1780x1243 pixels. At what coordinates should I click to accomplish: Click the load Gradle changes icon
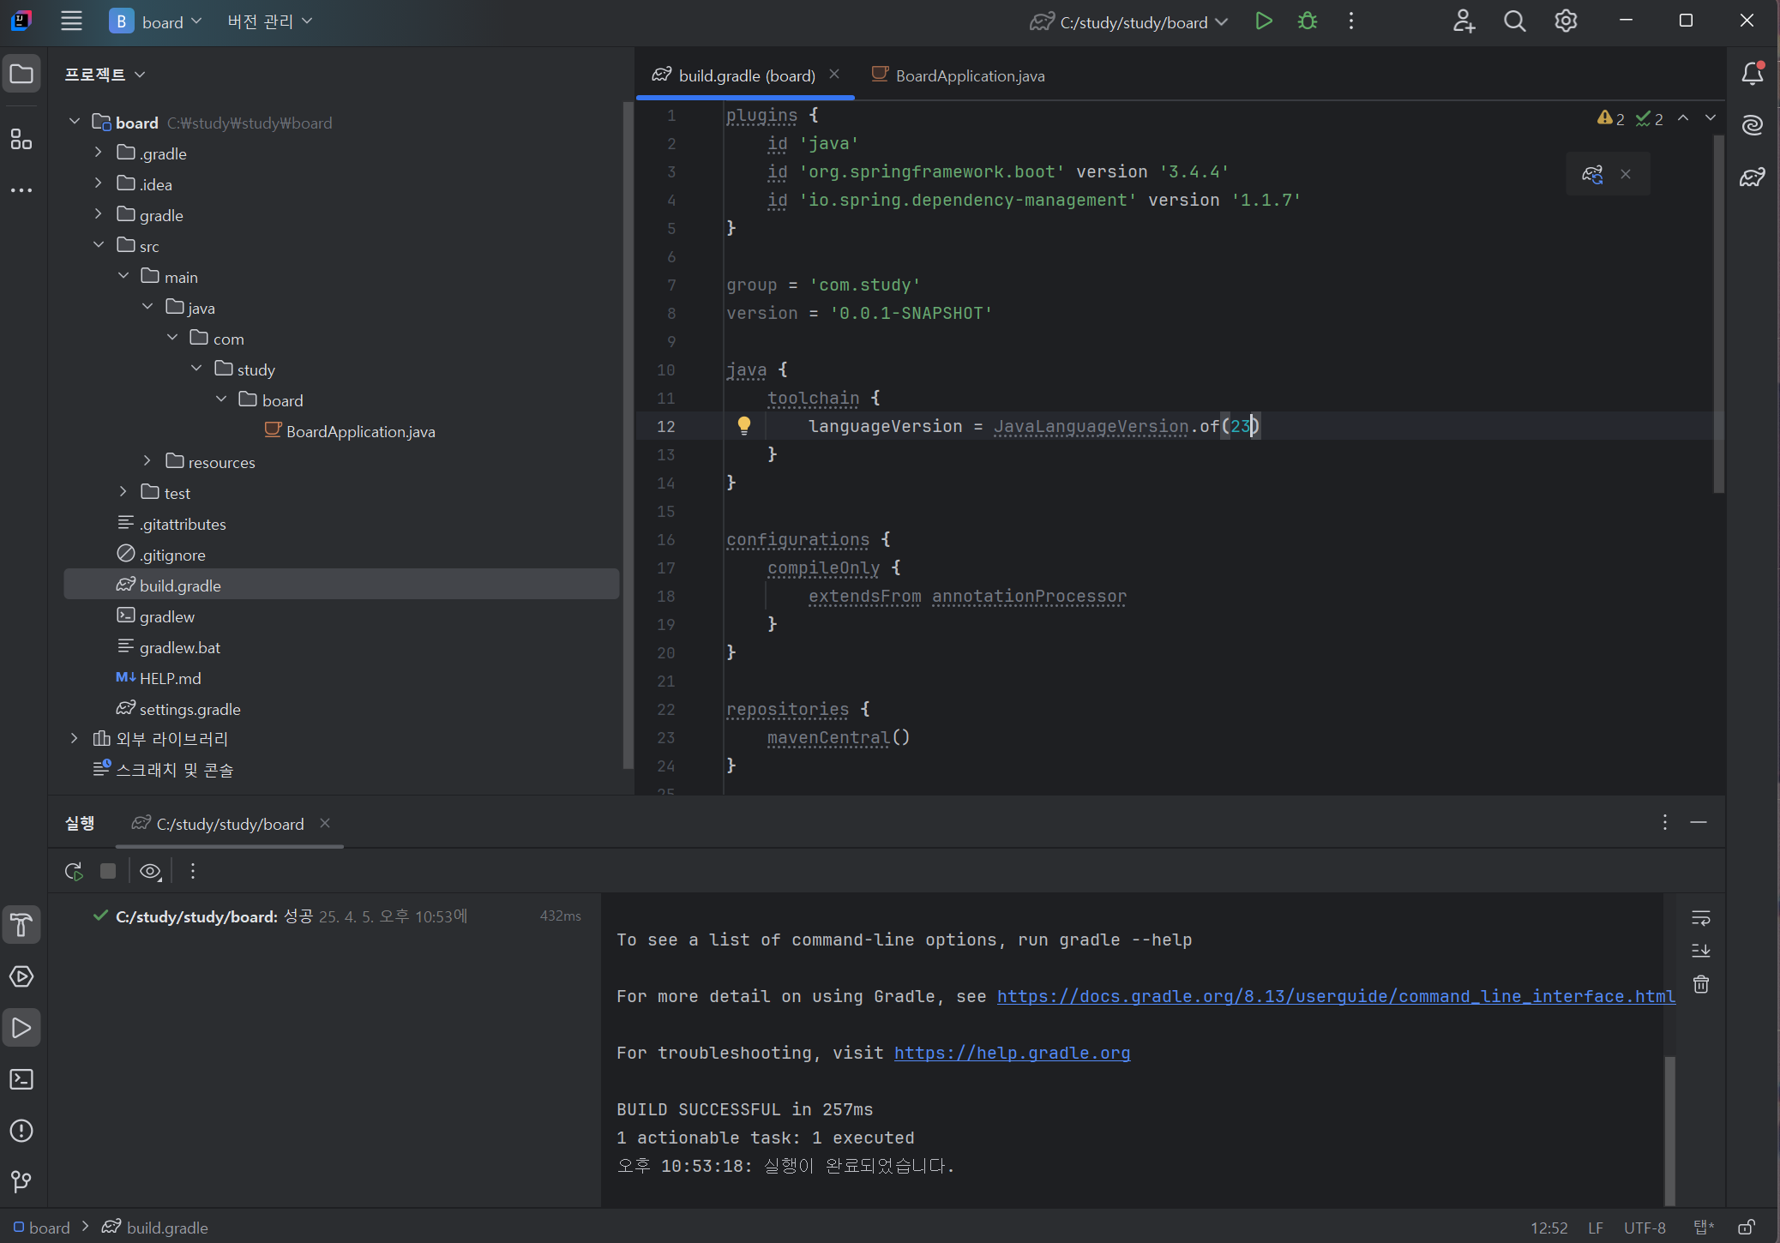tap(1592, 175)
